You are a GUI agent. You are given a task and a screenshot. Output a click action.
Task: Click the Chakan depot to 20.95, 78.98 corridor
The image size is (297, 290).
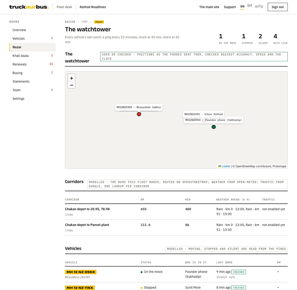pos(87,209)
